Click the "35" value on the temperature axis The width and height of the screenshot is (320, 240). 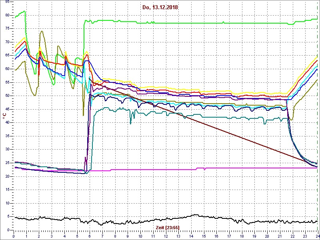pyautogui.click(x=7, y=136)
